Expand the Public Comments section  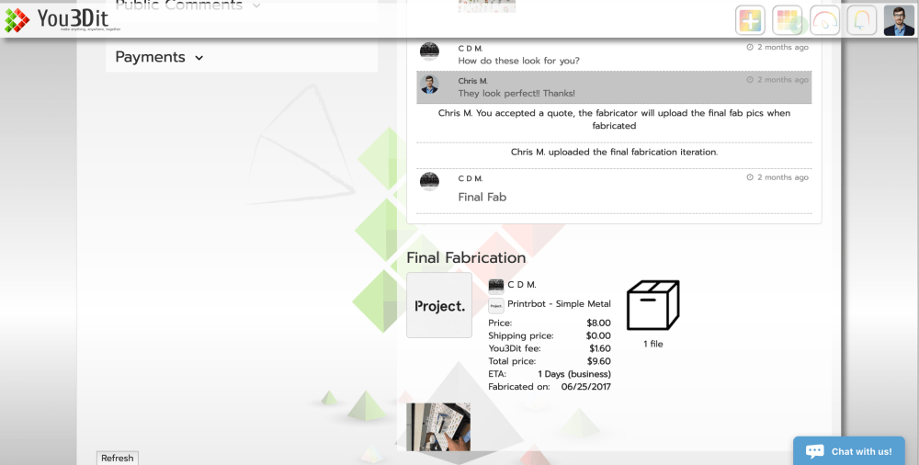(187, 6)
